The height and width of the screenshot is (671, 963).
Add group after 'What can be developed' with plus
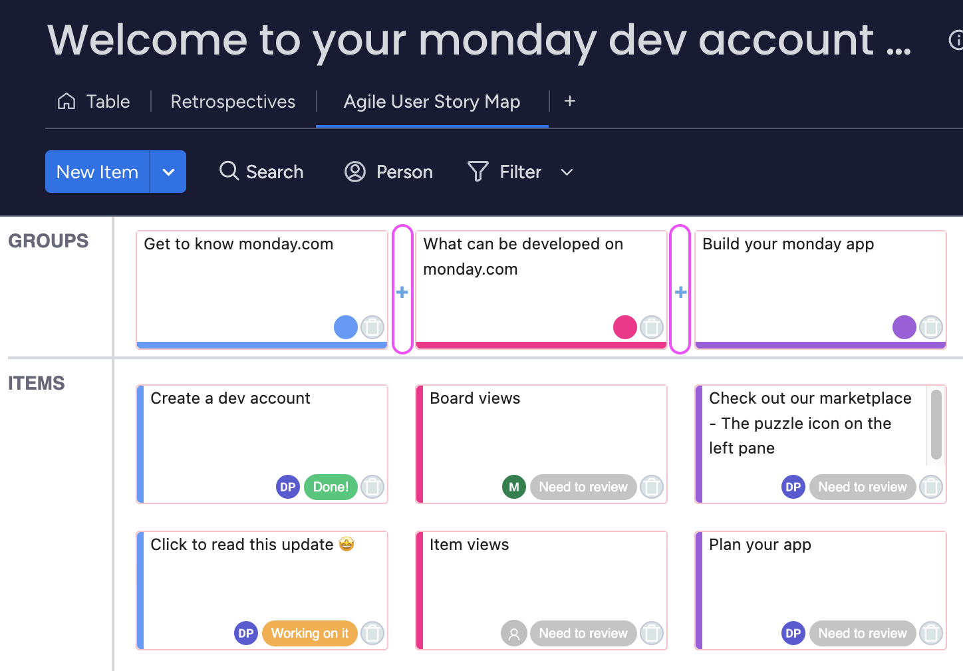click(x=680, y=292)
